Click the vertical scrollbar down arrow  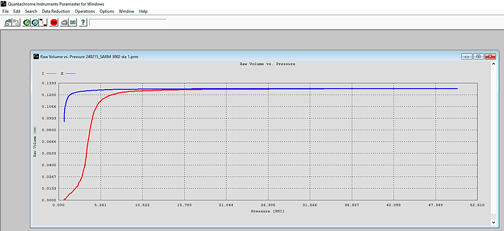[494, 222]
